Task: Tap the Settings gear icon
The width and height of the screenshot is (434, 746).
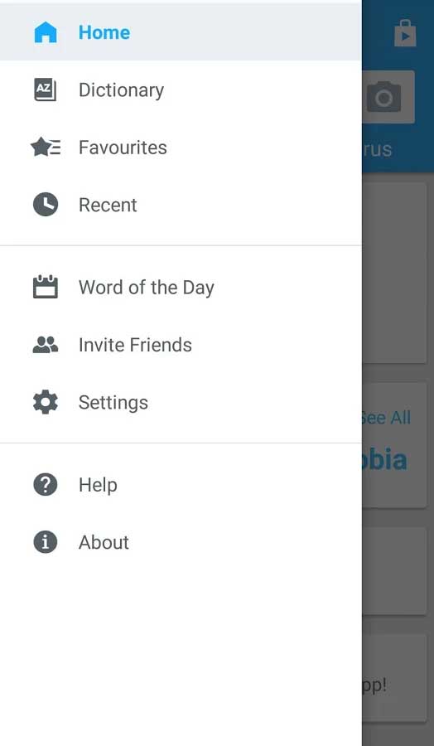Action: [x=46, y=402]
